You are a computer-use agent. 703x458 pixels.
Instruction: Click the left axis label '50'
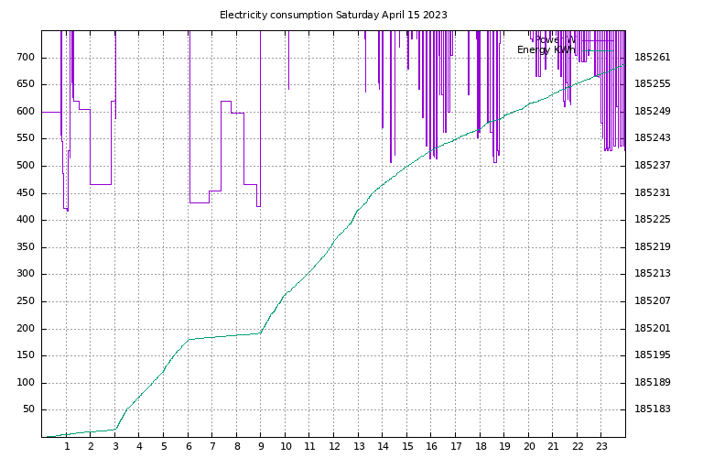click(x=28, y=409)
